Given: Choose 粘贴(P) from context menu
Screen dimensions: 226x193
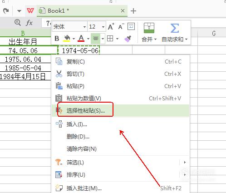Looking at the screenshot, I should pos(120,86).
